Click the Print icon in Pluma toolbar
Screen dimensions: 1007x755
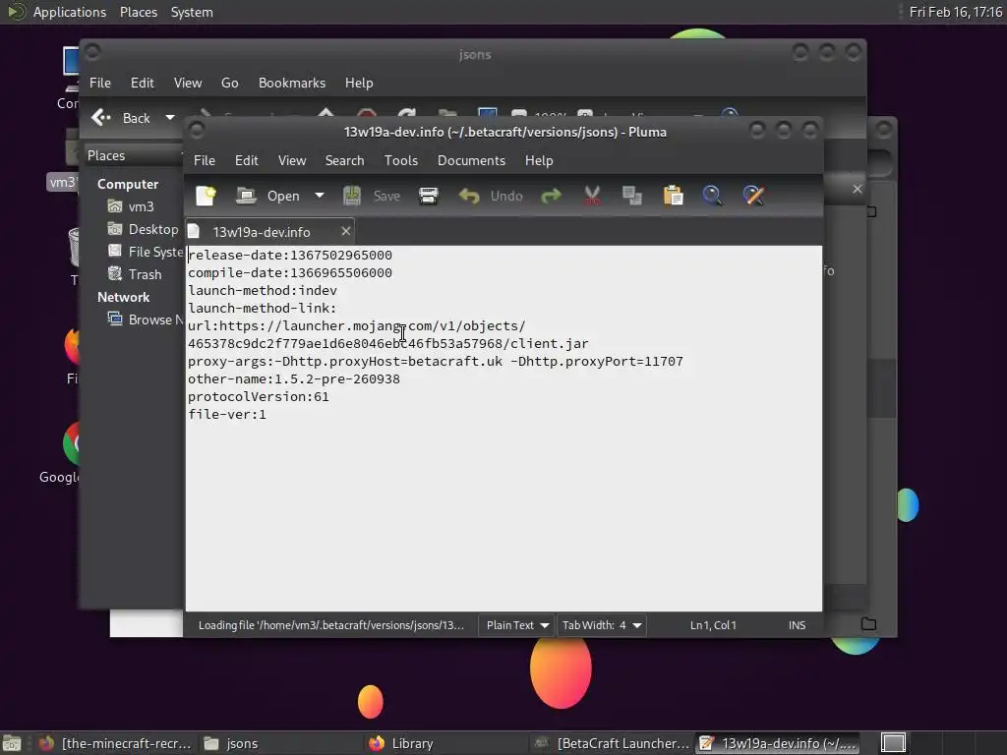coord(429,196)
